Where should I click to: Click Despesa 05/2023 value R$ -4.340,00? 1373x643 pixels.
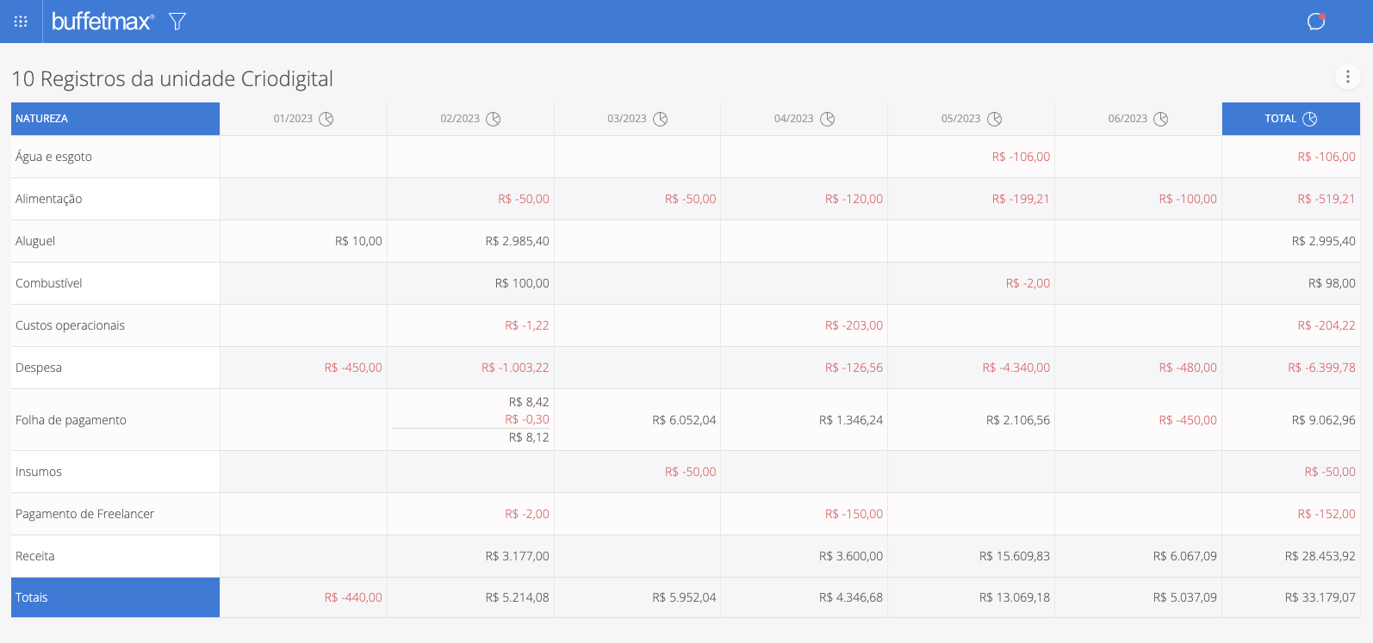(x=1016, y=368)
